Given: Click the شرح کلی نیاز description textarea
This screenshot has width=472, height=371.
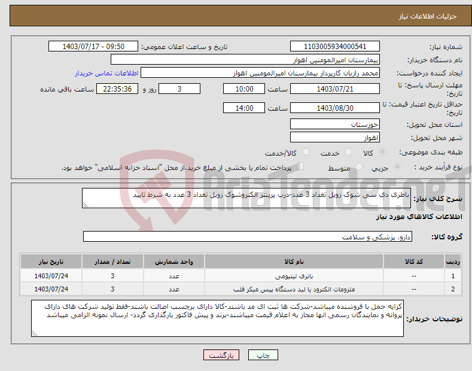Looking at the screenshot, I should tap(246, 198).
